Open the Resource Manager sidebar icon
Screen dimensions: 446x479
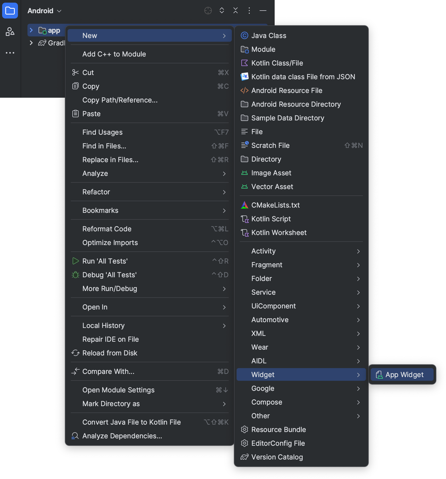click(10, 32)
